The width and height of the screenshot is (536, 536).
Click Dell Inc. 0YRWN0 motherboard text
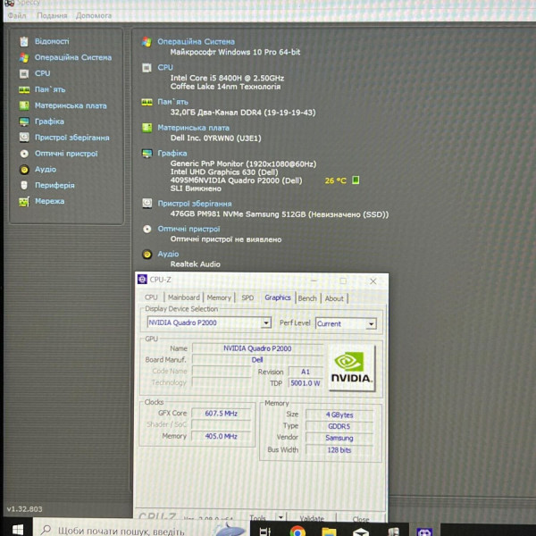(x=215, y=138)
